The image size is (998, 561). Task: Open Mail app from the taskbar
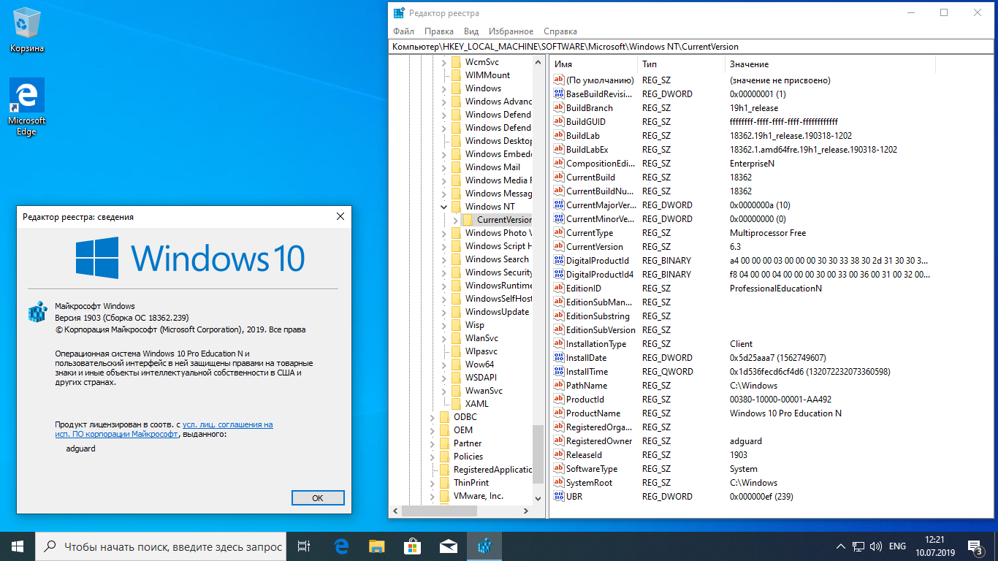(448, 546)
